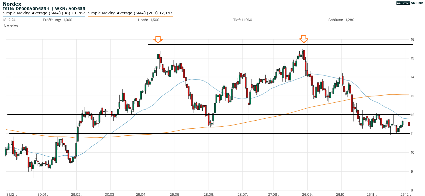Click the Schluss: 11,280 value
This screenshot has height=196, width=425.
(x=341, y=20)
